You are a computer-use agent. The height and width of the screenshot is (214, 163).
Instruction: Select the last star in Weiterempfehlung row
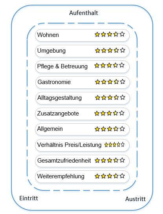[122, 176]
